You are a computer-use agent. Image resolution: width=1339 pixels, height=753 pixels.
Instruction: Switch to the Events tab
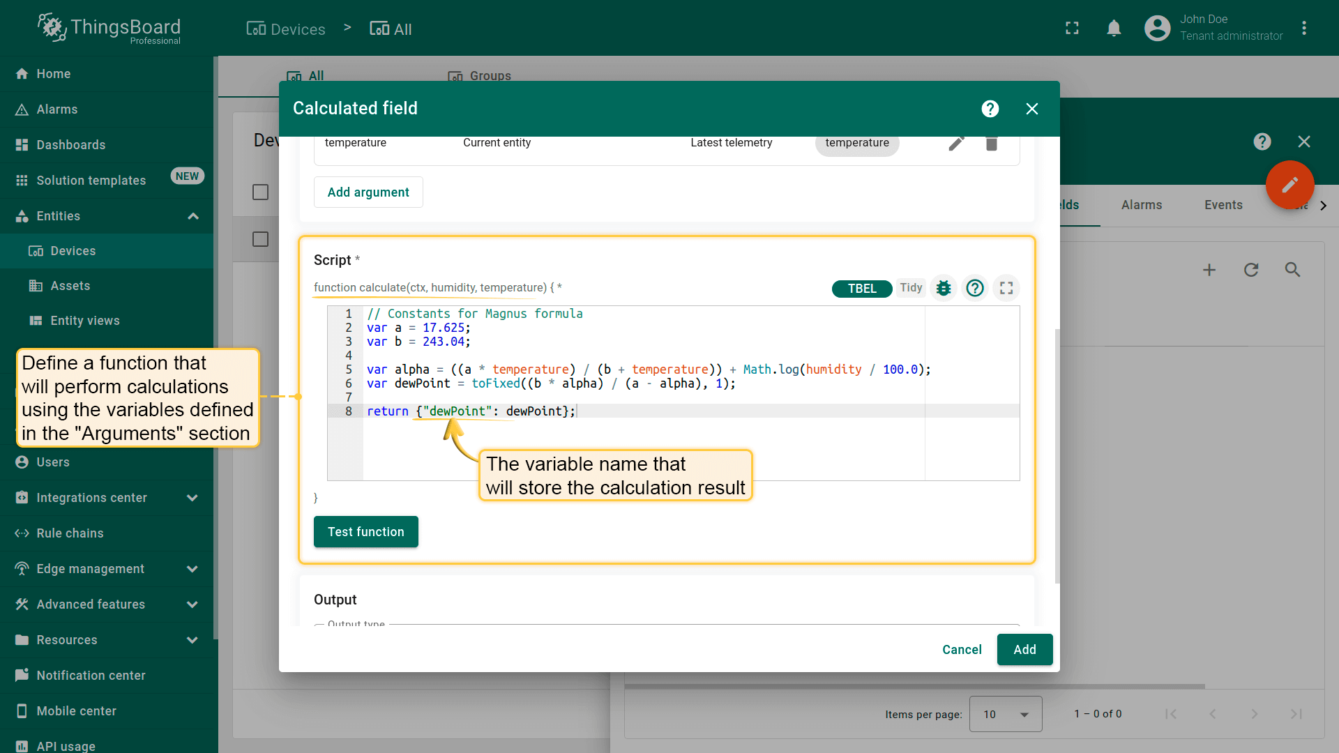click(x=1223, y=205)
